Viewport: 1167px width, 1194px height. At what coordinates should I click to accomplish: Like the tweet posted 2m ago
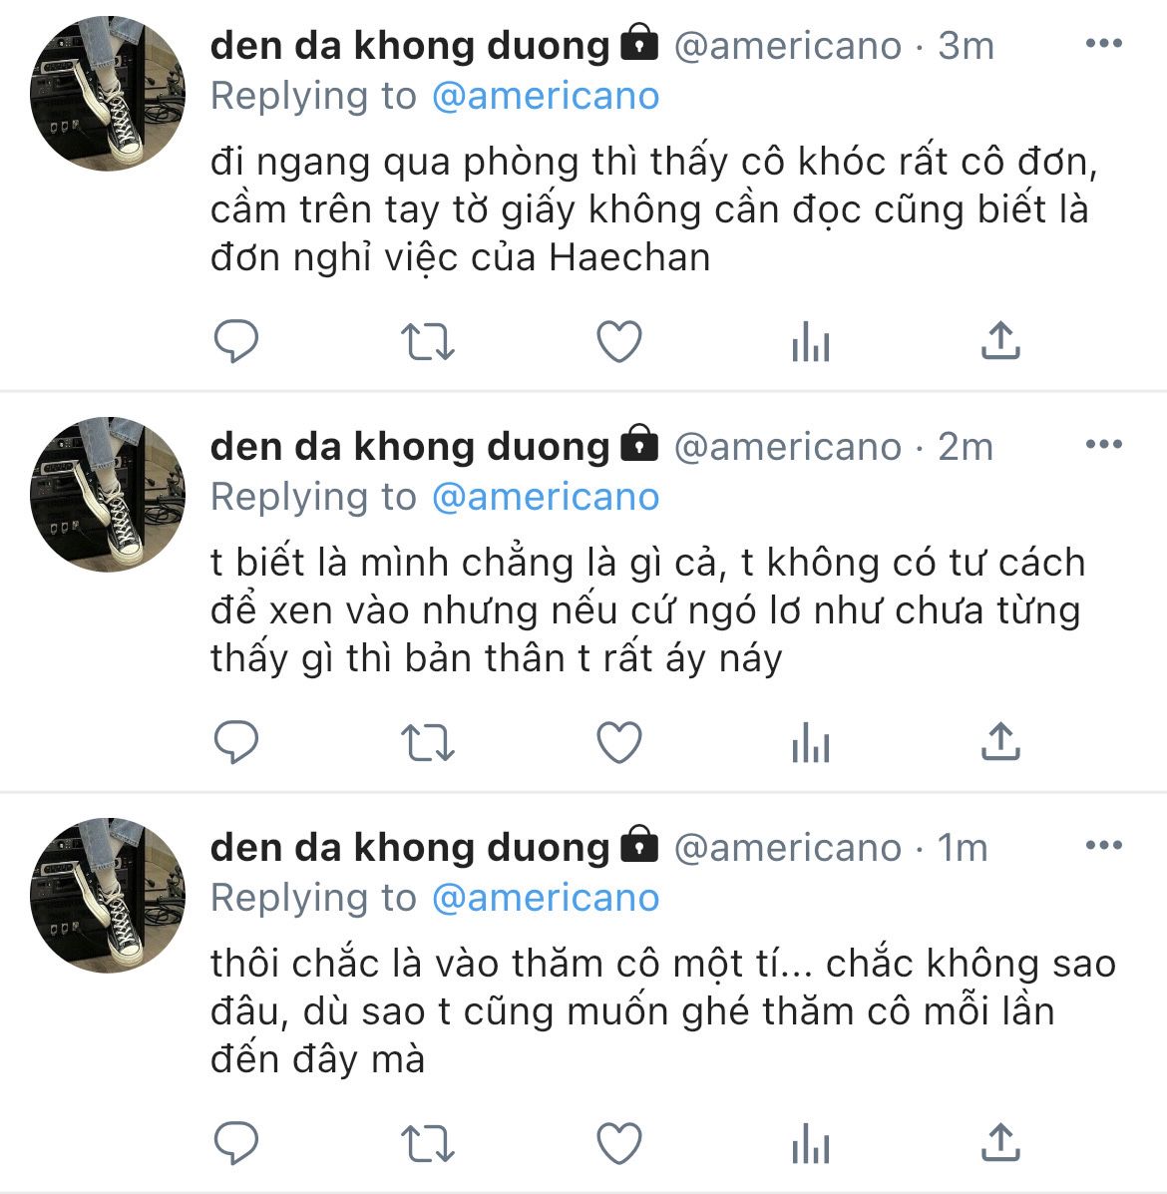pos(618,743)
